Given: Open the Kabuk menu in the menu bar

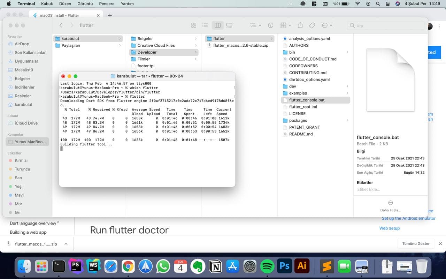Looking at the screenshot, I should coord(47,3).
